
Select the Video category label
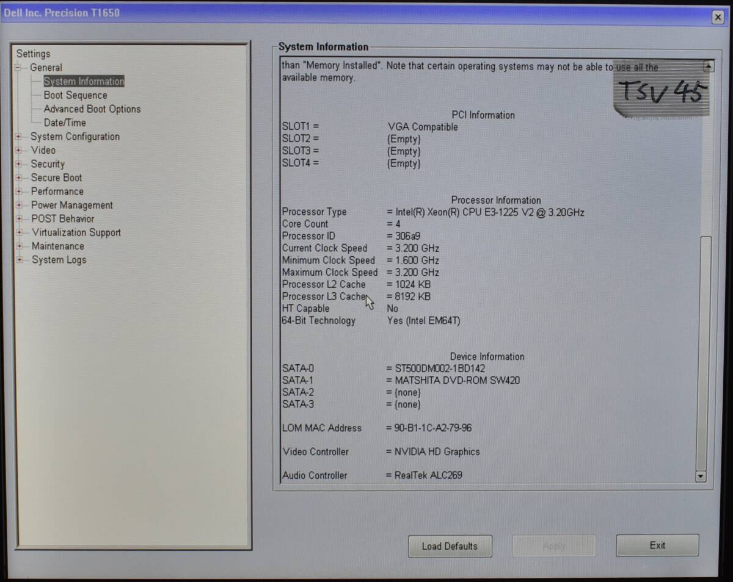43,150
